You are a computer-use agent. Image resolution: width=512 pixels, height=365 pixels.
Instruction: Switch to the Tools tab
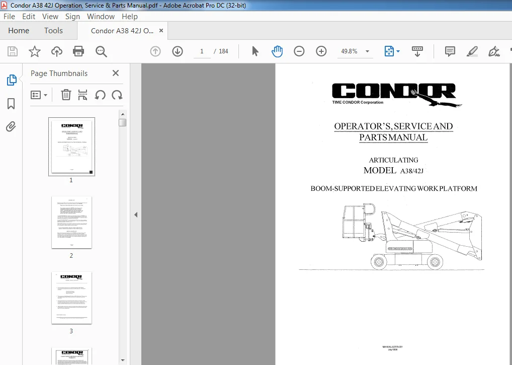point(53,30)
